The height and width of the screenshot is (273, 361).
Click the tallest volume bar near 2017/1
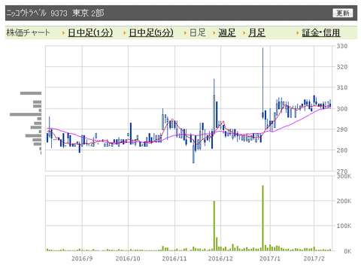point(262,218)
